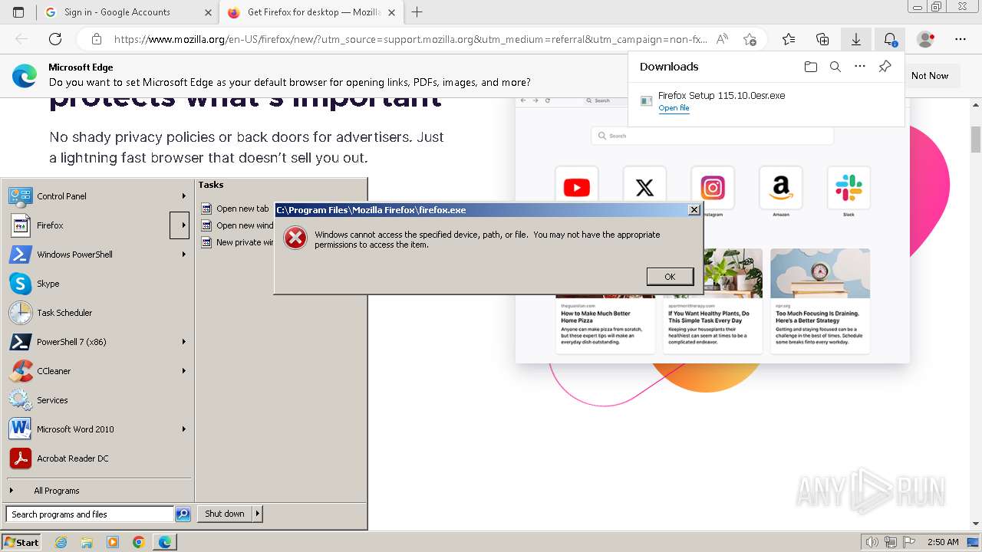Image resolution: width=982 pixels, height=552 pixels.
Task: Click Open file link for Firefox Setup
Action: [674, 108]
